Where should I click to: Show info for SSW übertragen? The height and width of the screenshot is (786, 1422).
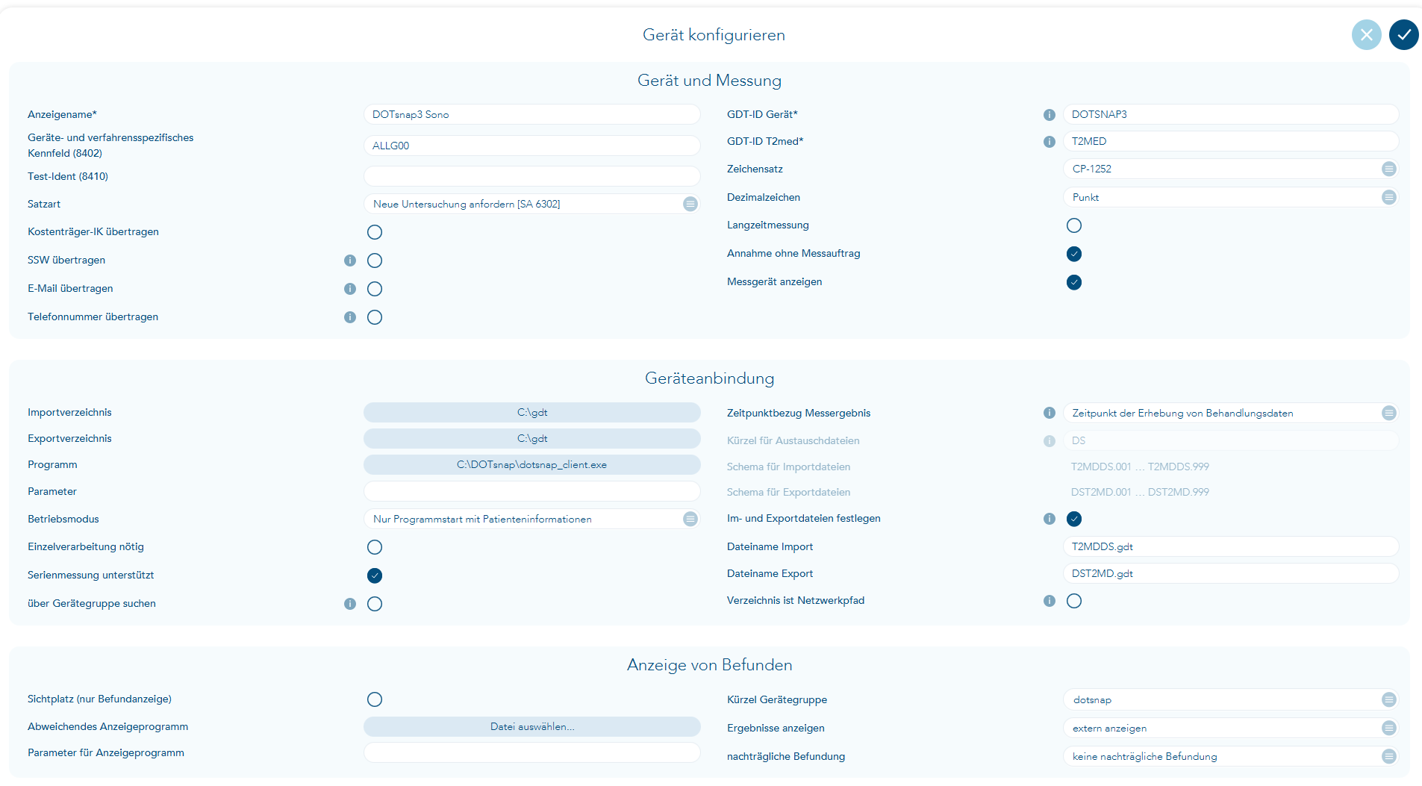coord(349,261)
